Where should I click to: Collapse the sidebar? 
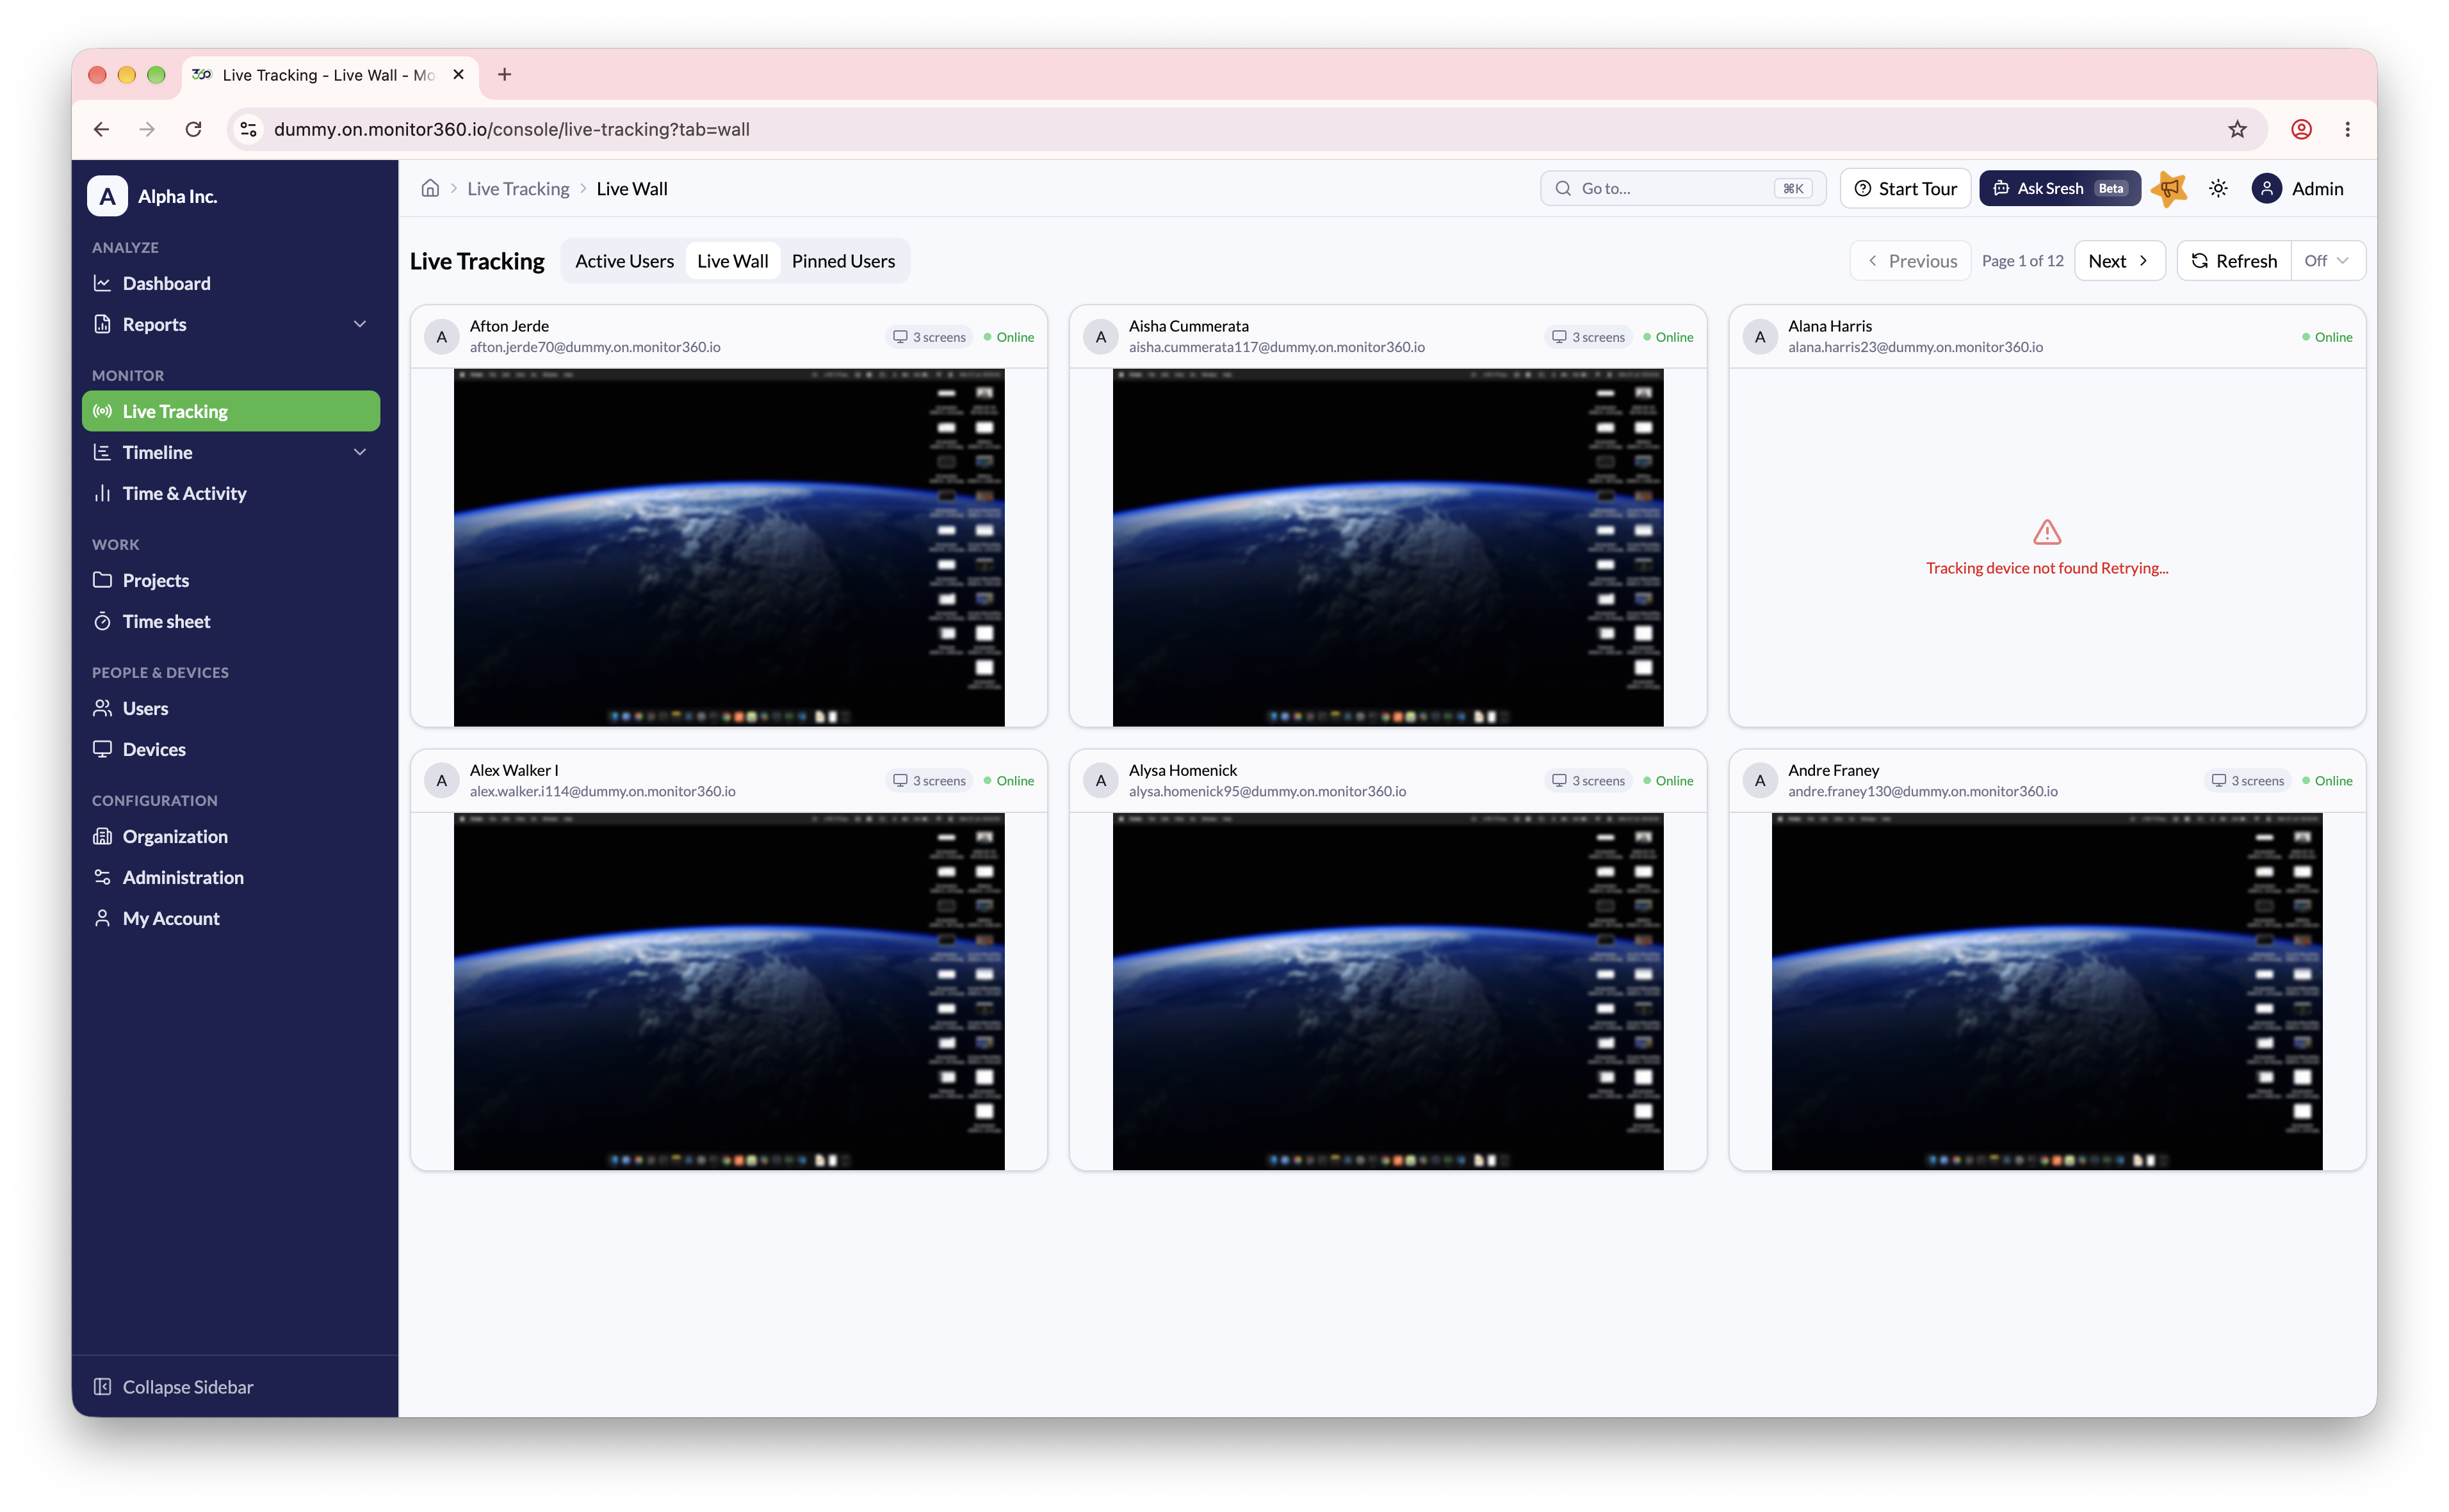[173, 1387]
